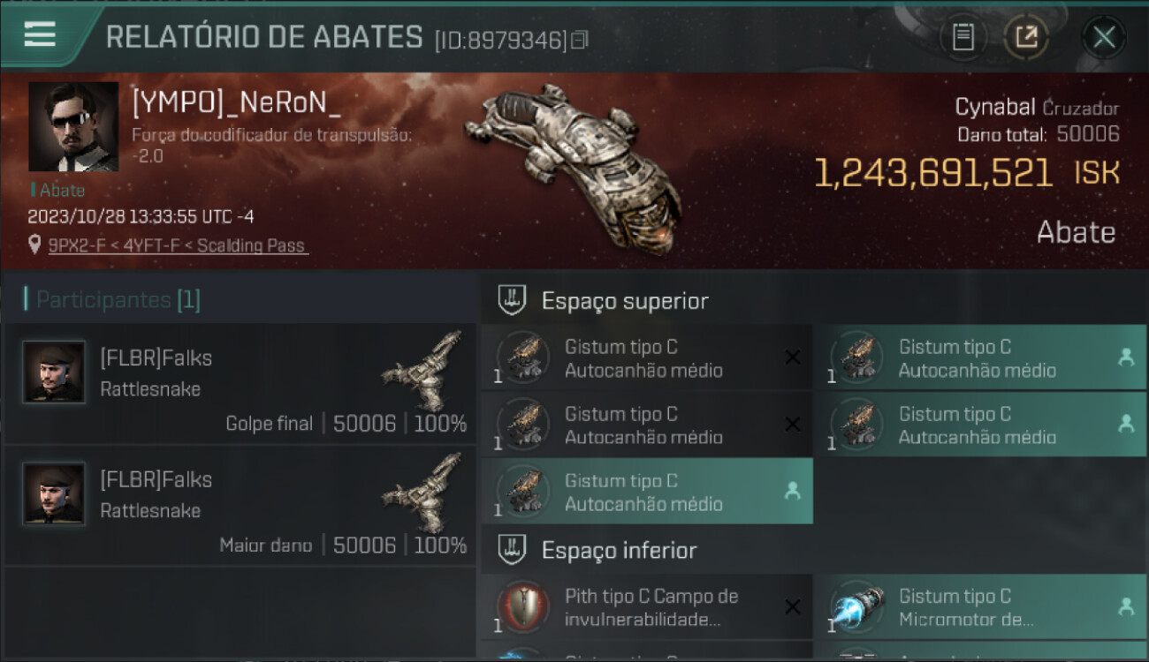
Task: Select the Gistum tipo C Micromotor icon
Action: [x=856, y=607]
